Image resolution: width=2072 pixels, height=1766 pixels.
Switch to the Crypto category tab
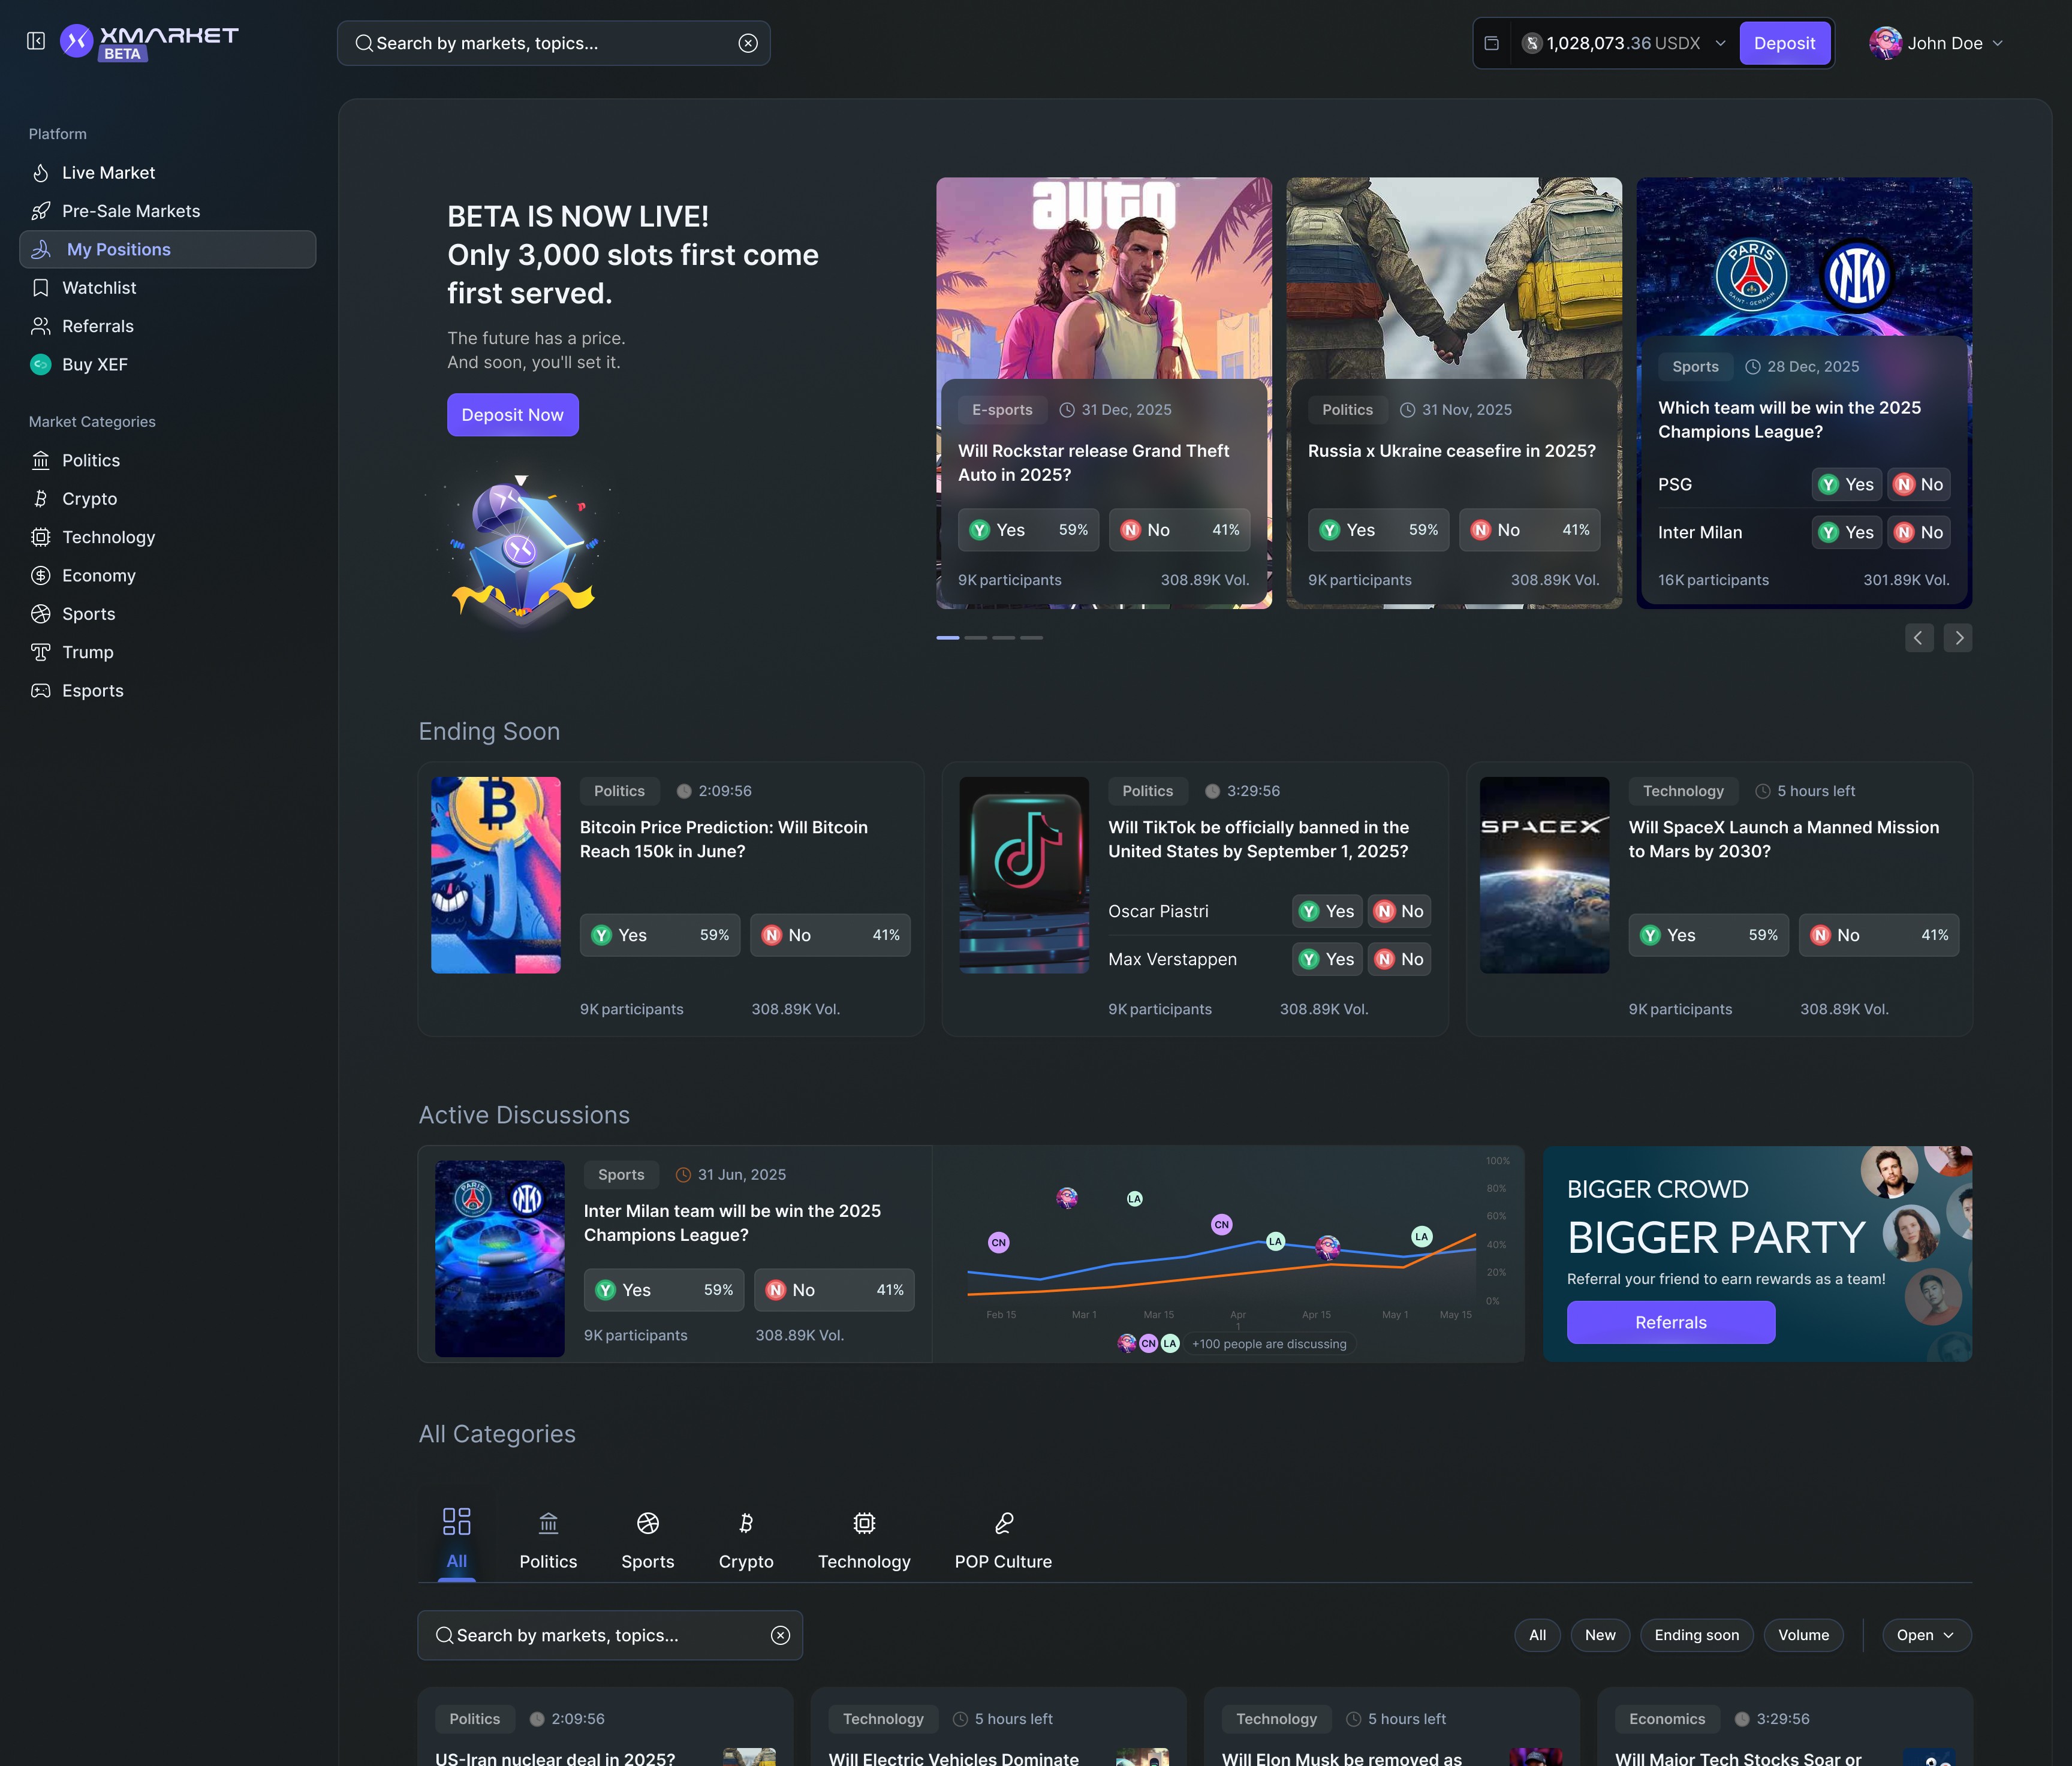click(746, 1540)
